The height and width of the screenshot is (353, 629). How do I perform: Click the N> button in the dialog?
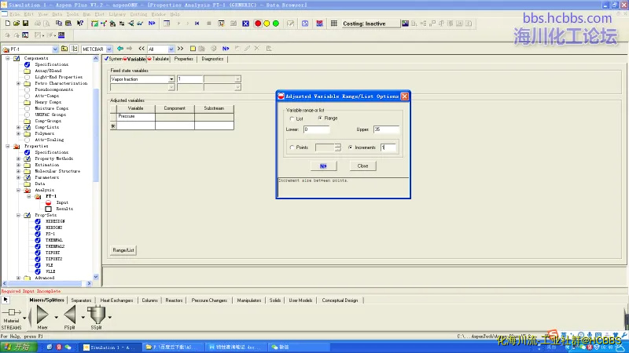click(323, 166)
